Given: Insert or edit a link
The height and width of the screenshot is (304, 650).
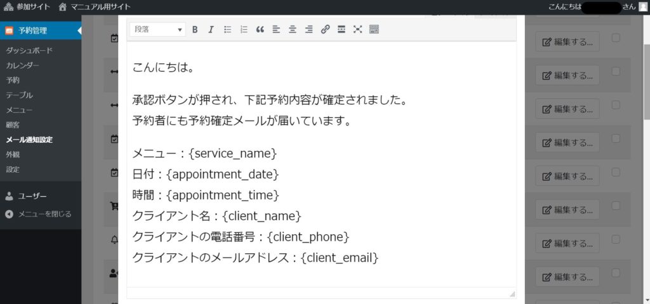Looking at the screenshot, I should (325, 29).
